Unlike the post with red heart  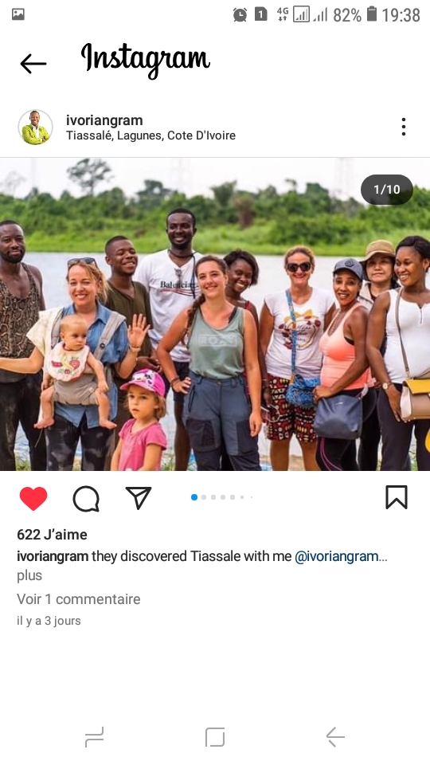point(33,498)
